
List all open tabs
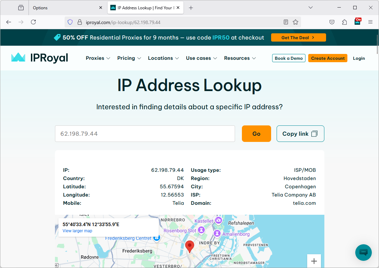[311, 8]
